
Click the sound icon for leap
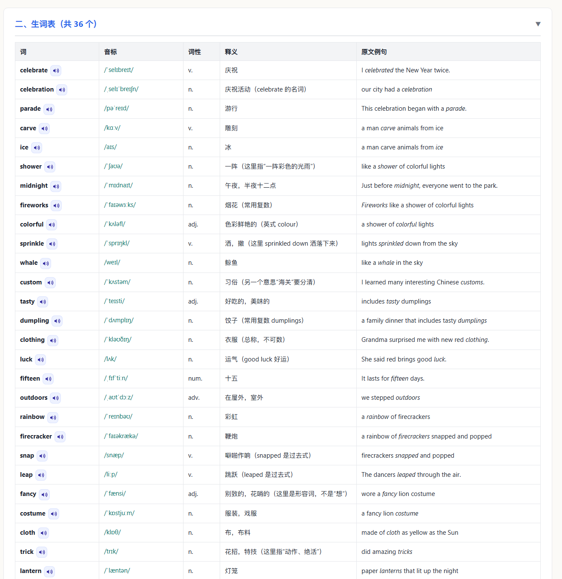[41, 475]
